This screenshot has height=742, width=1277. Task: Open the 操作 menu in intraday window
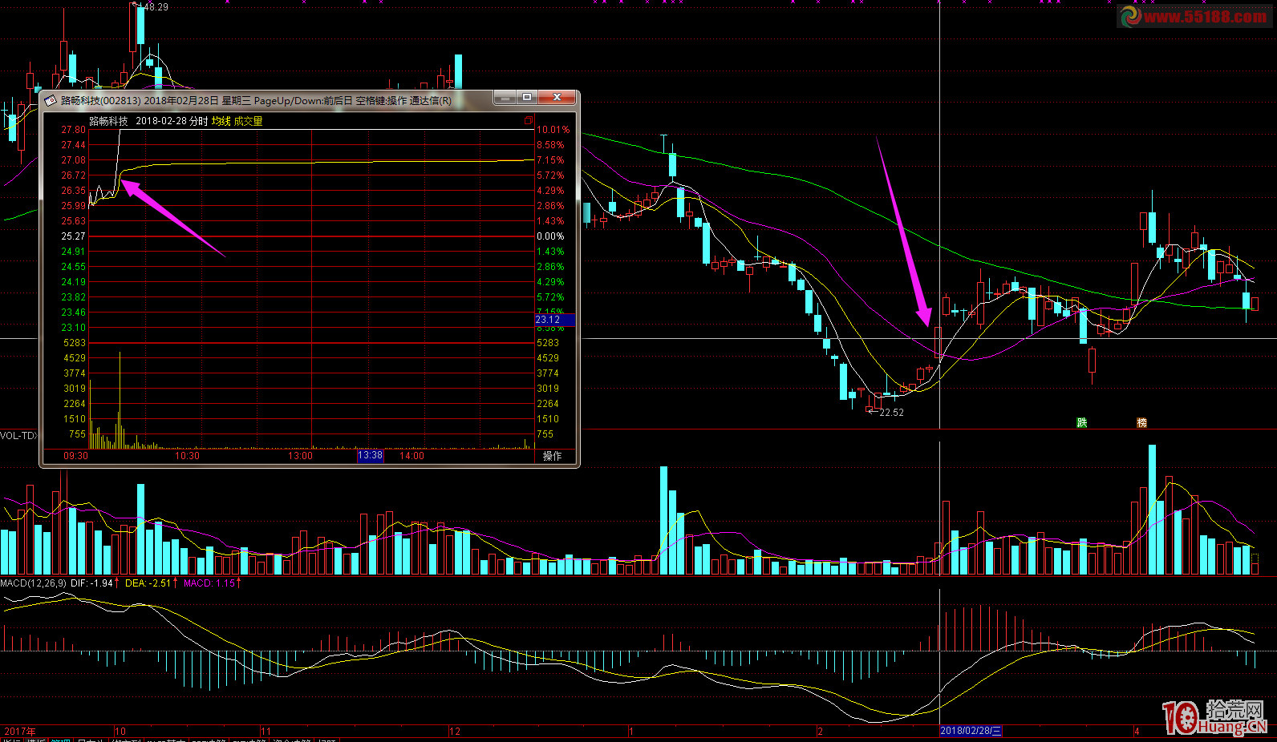[552, 456]
